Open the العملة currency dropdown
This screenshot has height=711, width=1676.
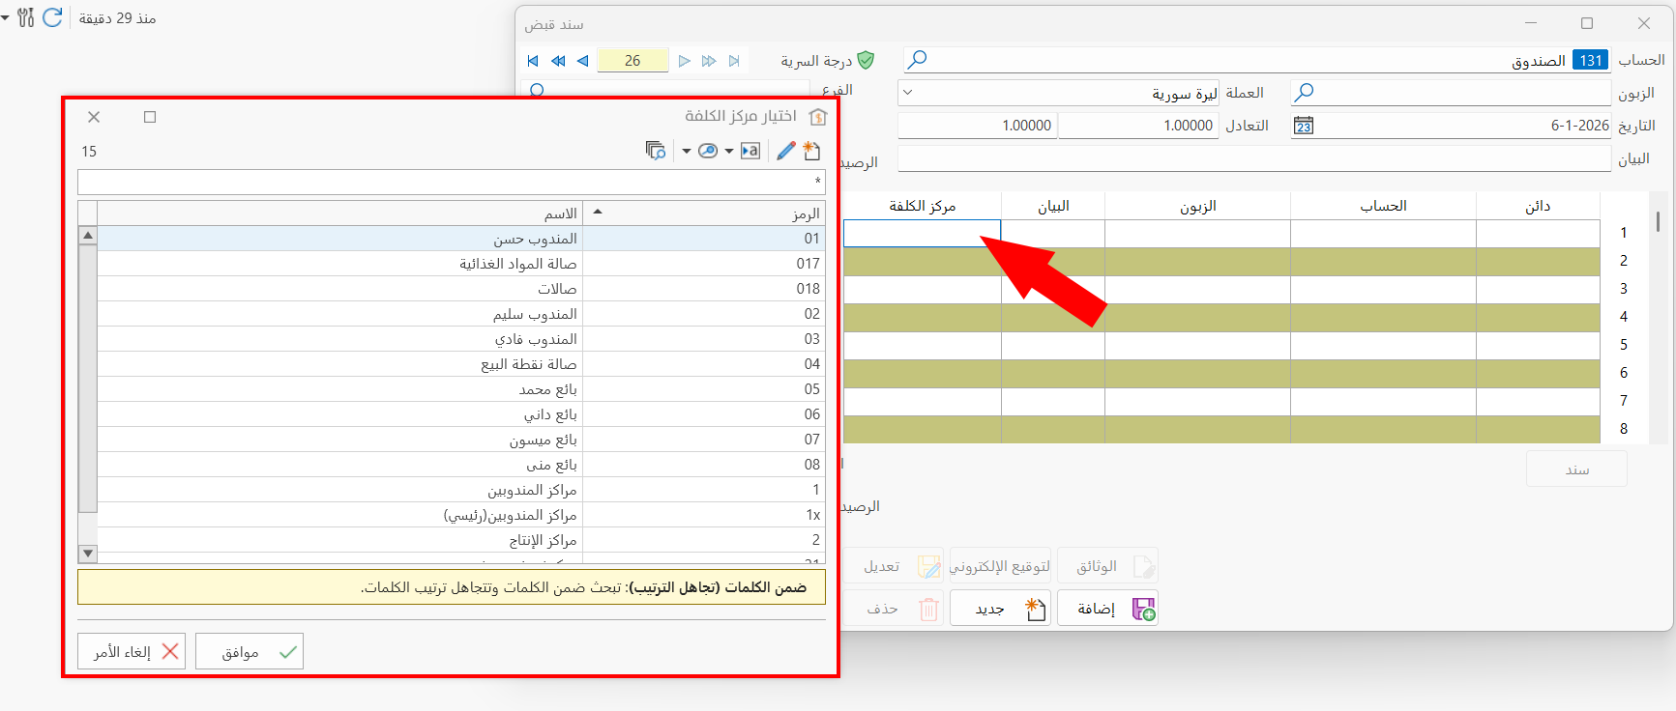point(908,93)
